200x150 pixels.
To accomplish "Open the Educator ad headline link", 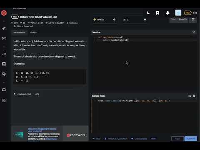I will [42, 130].
